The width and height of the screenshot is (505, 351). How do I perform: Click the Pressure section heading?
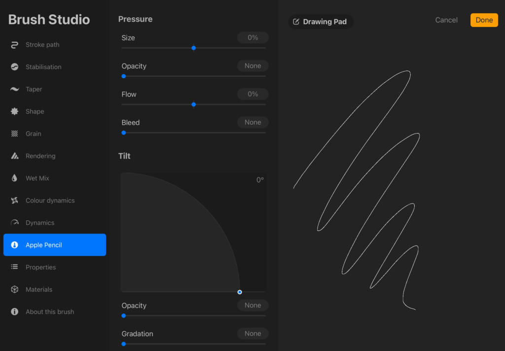pos(135,19)
